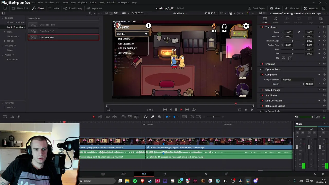
Task: Click the Position Y value field
Action: coord(309,36)
